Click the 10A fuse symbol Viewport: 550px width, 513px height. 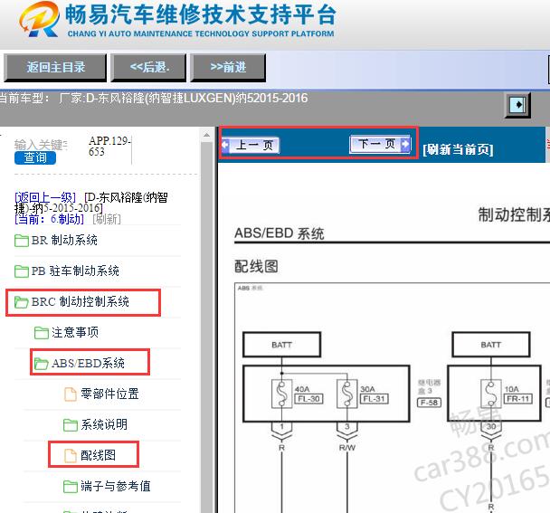(x=490, y=394)
